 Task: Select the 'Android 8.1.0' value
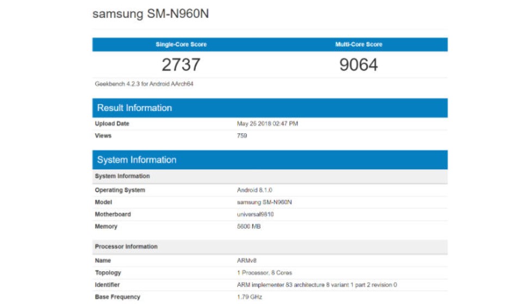[x=255, y=190]
